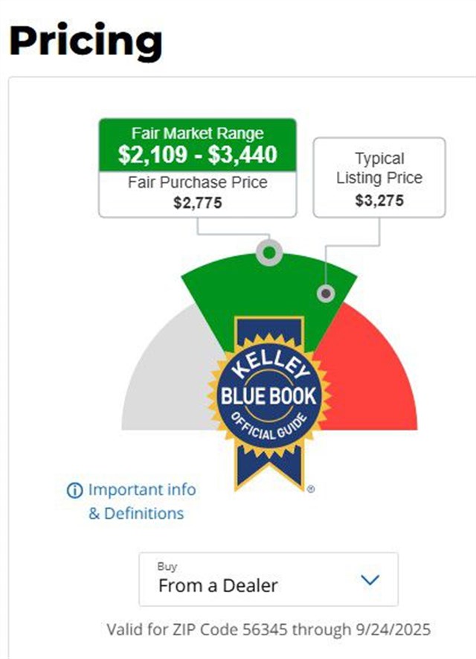Click the blue chevron arrow in Buy selector
The width and height of the screenshot is (476, 659).
[370, 580]
